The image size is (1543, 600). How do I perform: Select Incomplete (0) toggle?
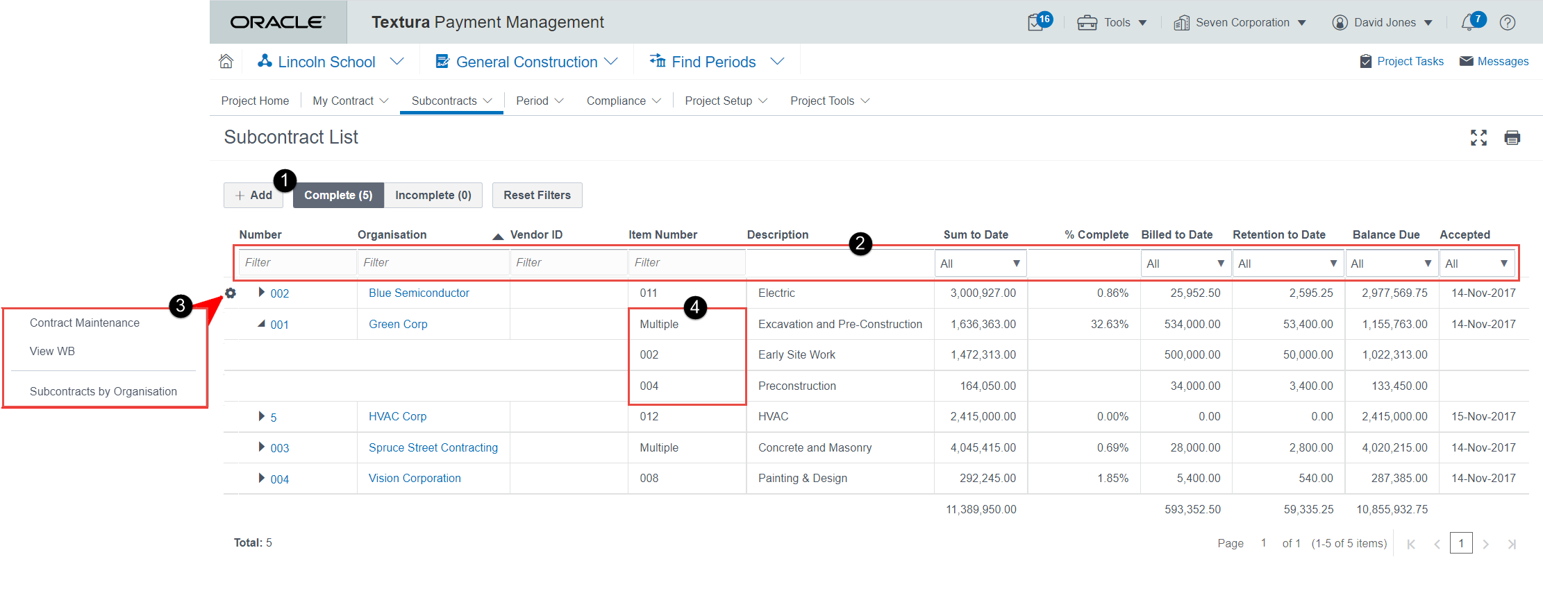tap(433, 195)
